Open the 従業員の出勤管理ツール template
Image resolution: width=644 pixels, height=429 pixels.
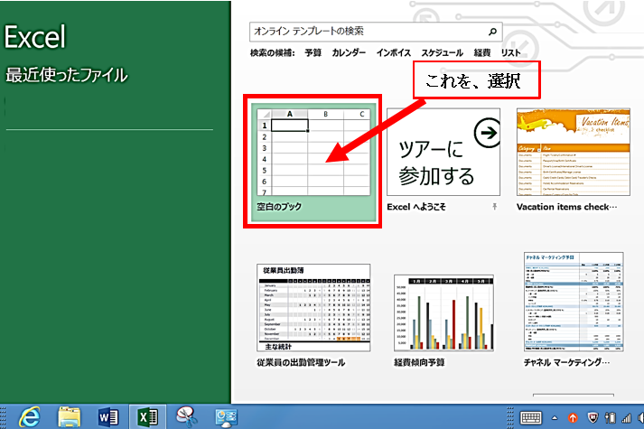(313, 308)
